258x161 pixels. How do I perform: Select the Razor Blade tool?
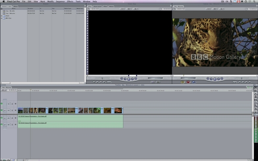coord(256,103)
